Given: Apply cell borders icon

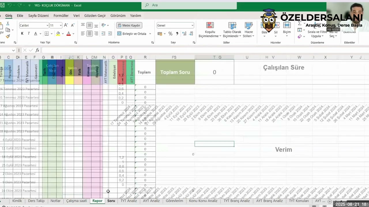Looking at the screenshot, I should point(47,34).
